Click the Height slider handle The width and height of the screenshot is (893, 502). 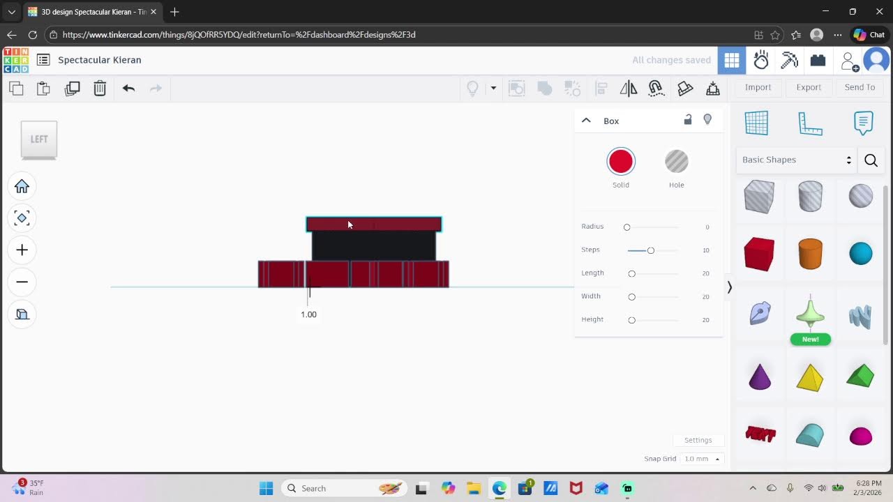pyautogui.click(x=631, y=320)
